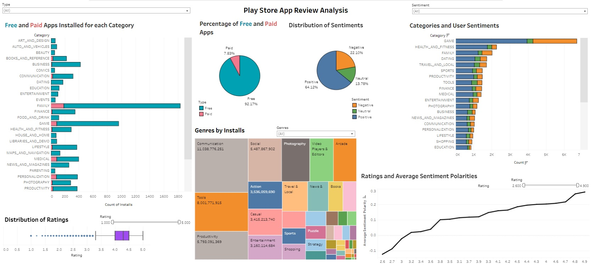The image size is (592, 266).
Task: Click the scrollbar of the Free and Paid installs chart
Action: 188,99
